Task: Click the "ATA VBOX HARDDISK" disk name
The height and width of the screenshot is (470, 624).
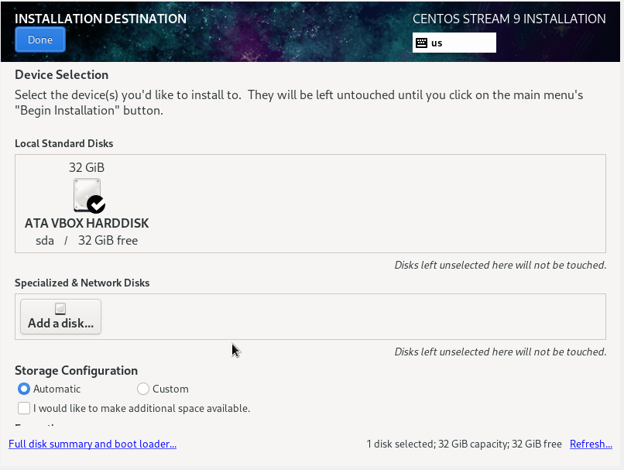Action: coord(87,223)
